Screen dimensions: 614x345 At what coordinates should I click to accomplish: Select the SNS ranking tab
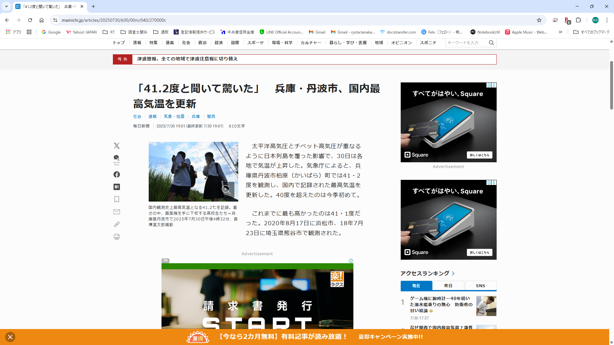point(480,286)
